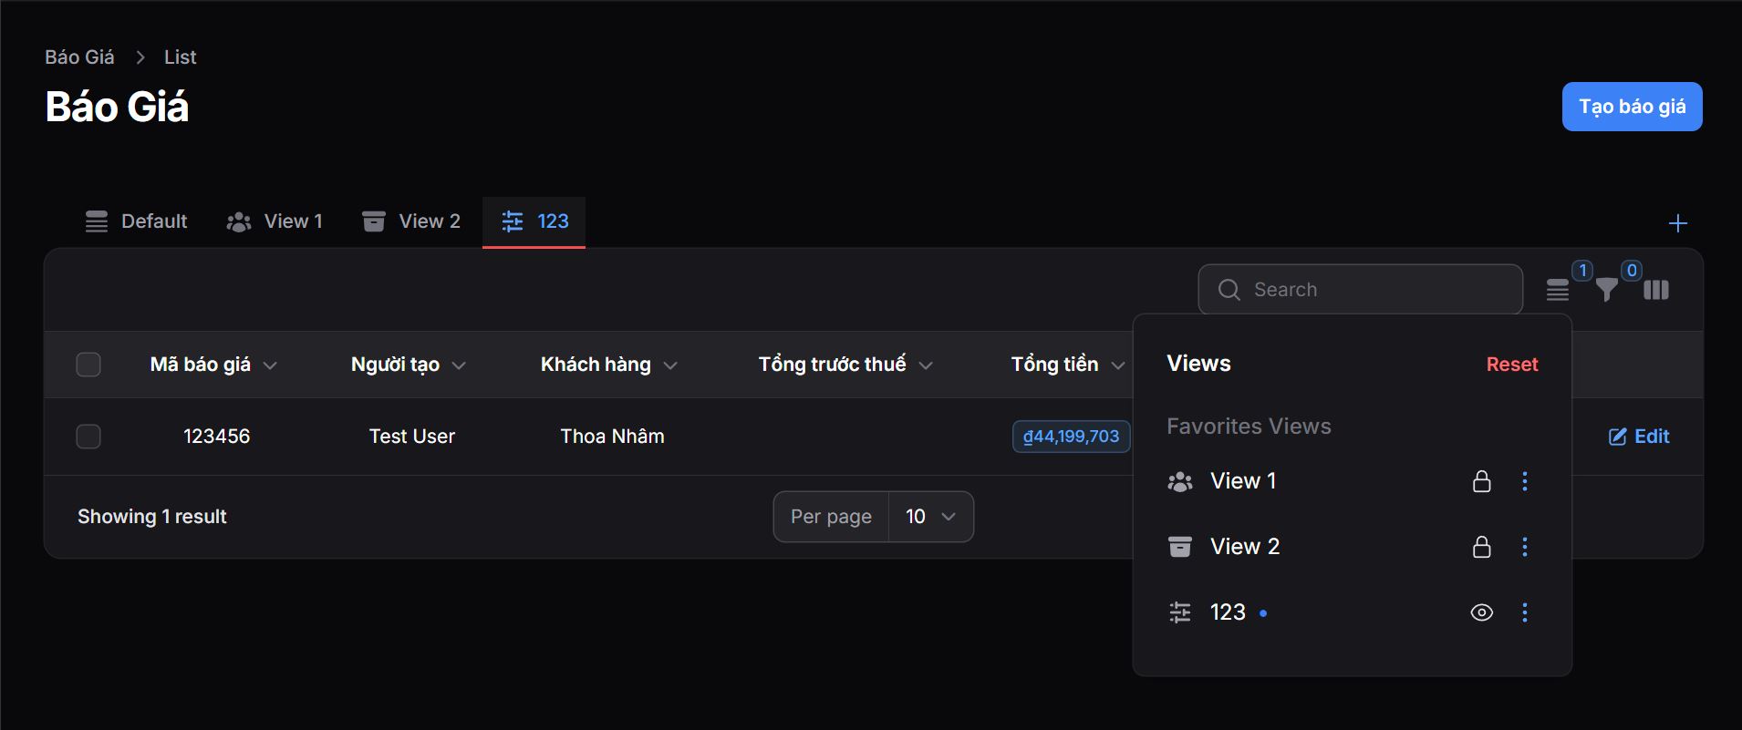Click Reset in the Views panel

click(x=1511, y=365)
